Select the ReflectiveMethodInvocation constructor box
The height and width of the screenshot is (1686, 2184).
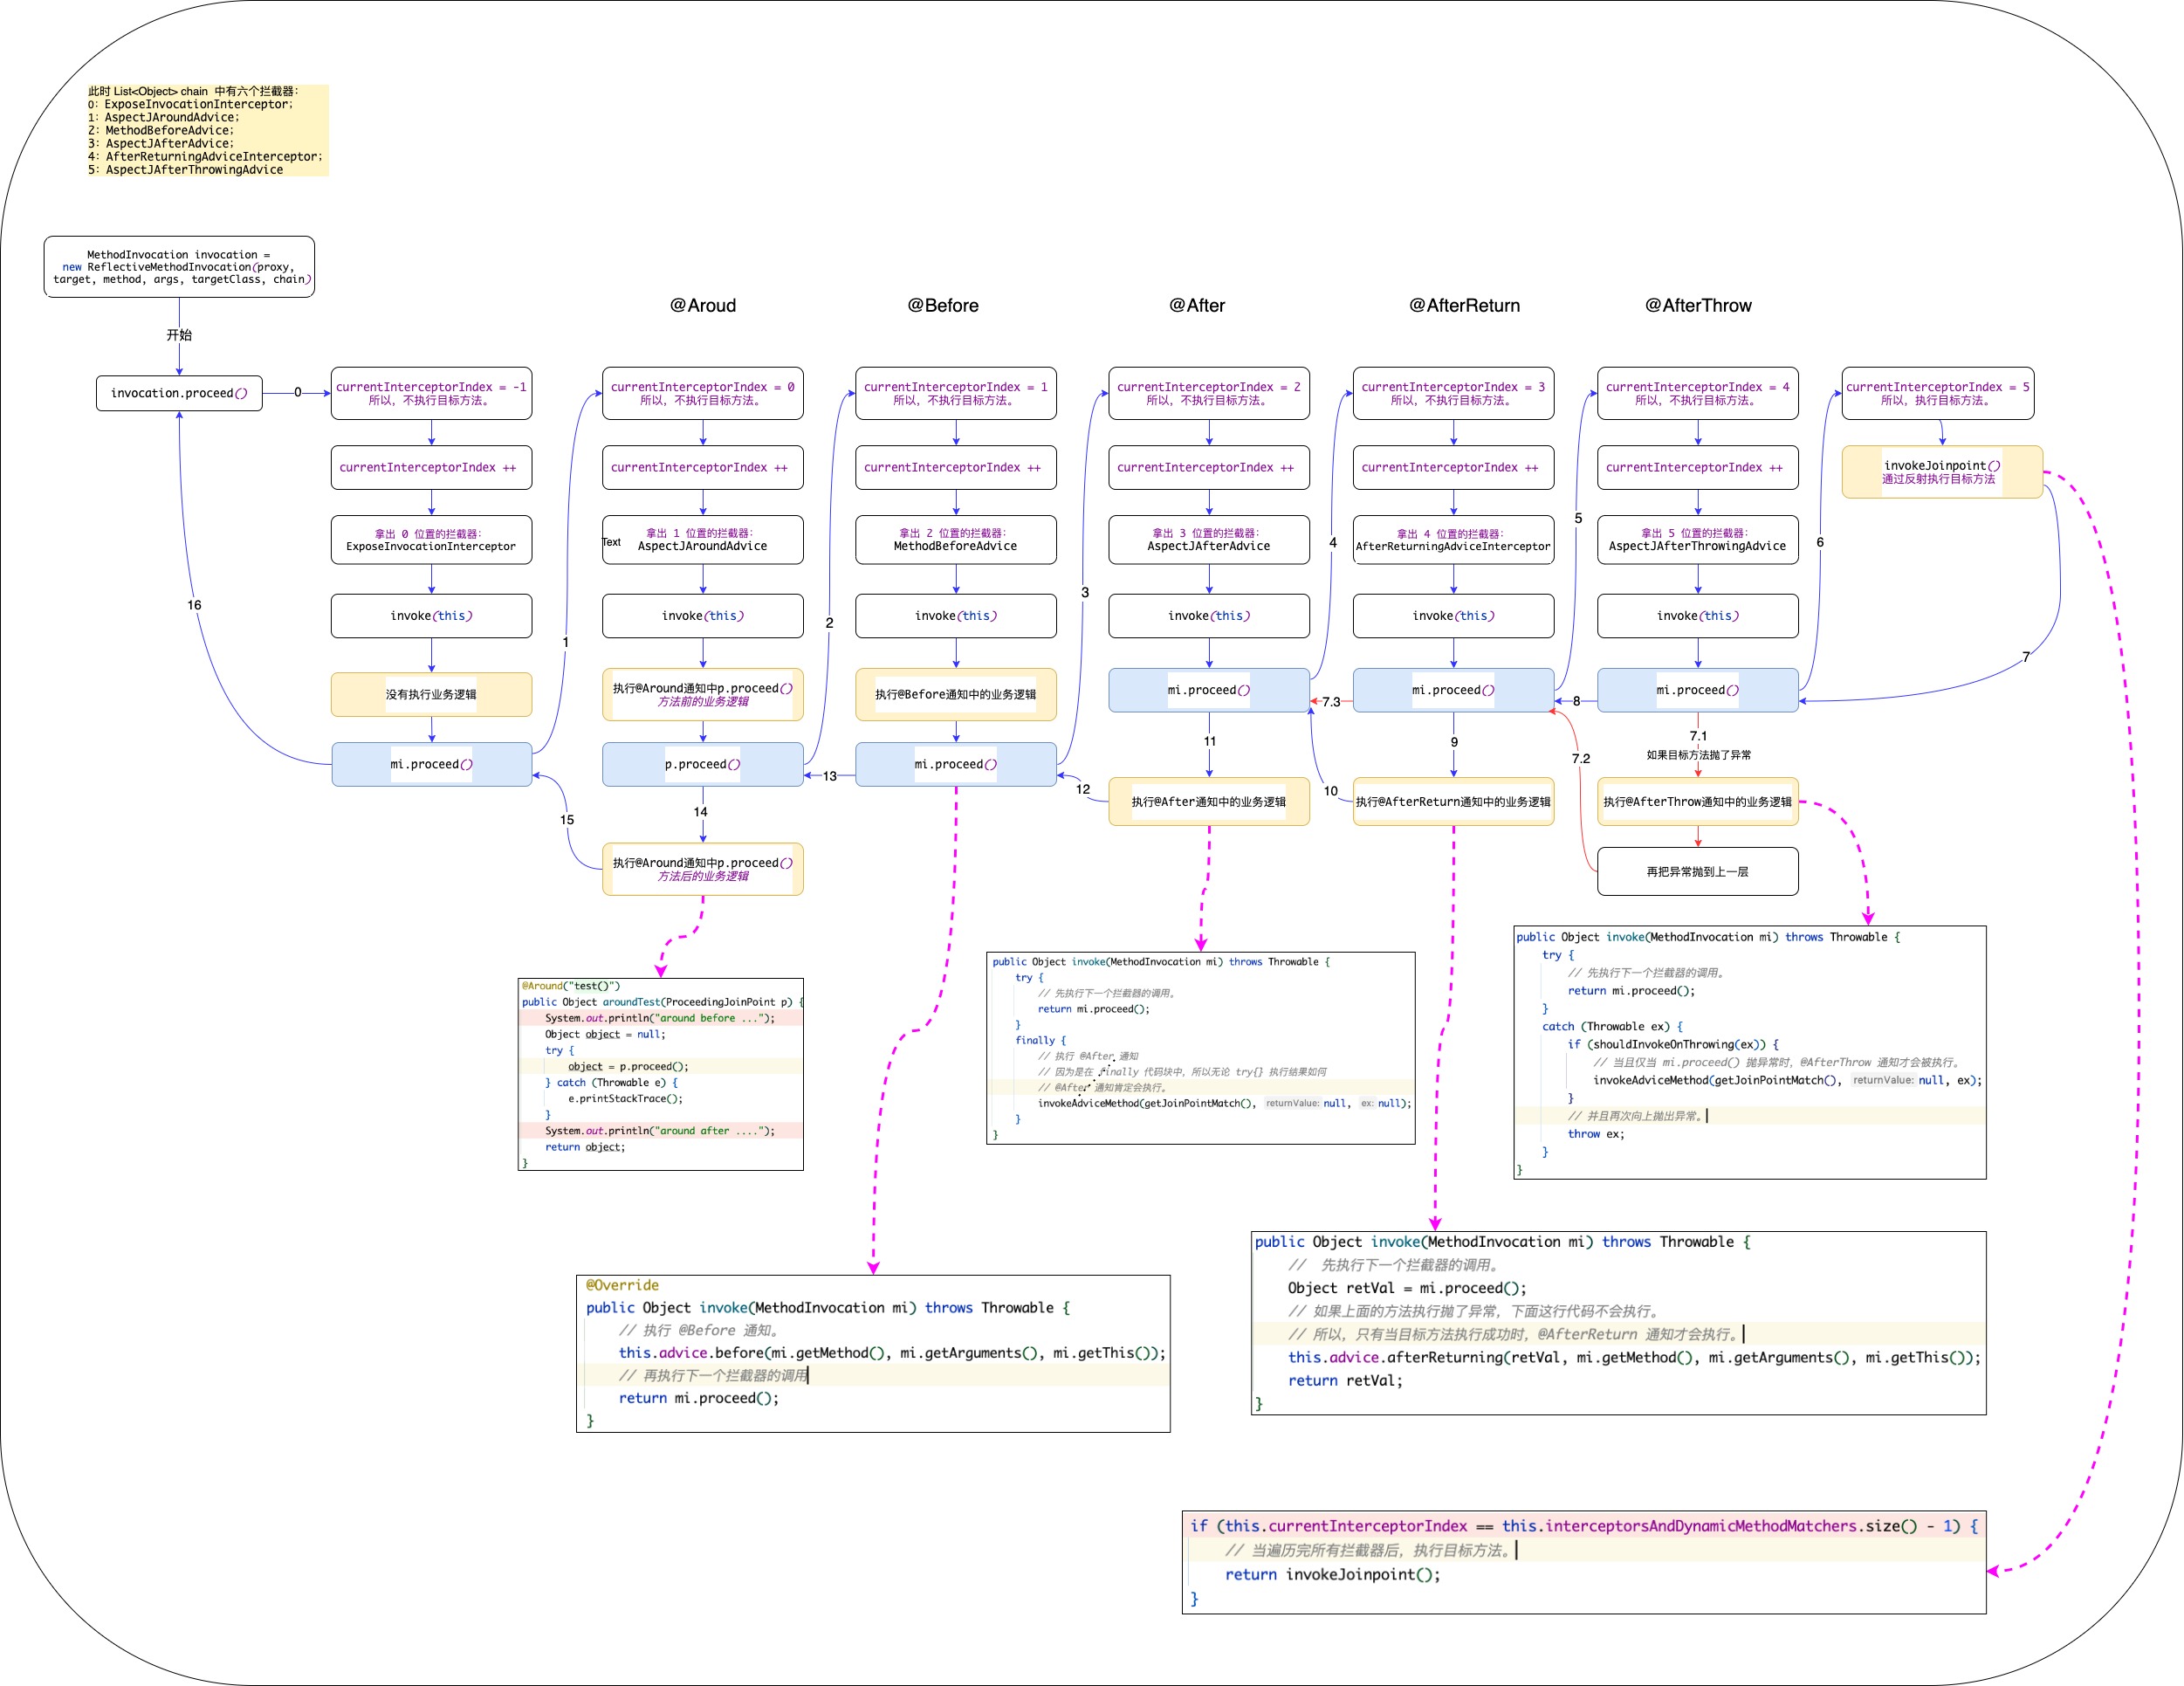click(179, 267)
